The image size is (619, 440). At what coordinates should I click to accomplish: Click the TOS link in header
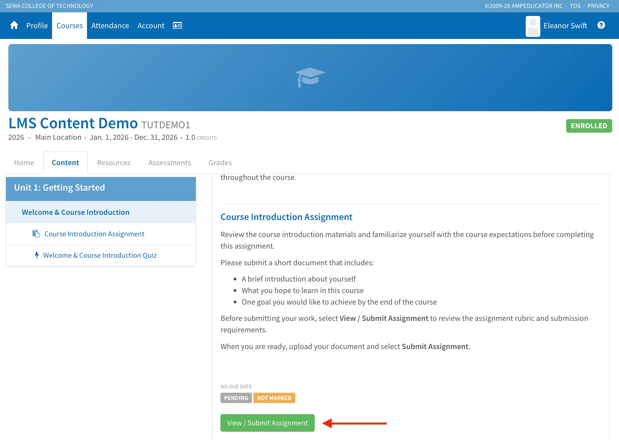tap(575, 6)
